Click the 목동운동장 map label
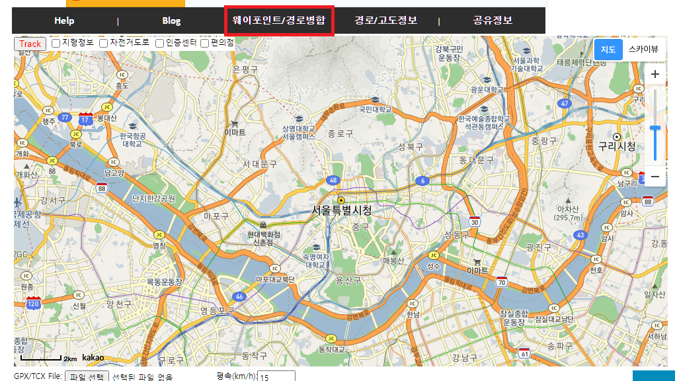The image size is (675, 381). 165,282
